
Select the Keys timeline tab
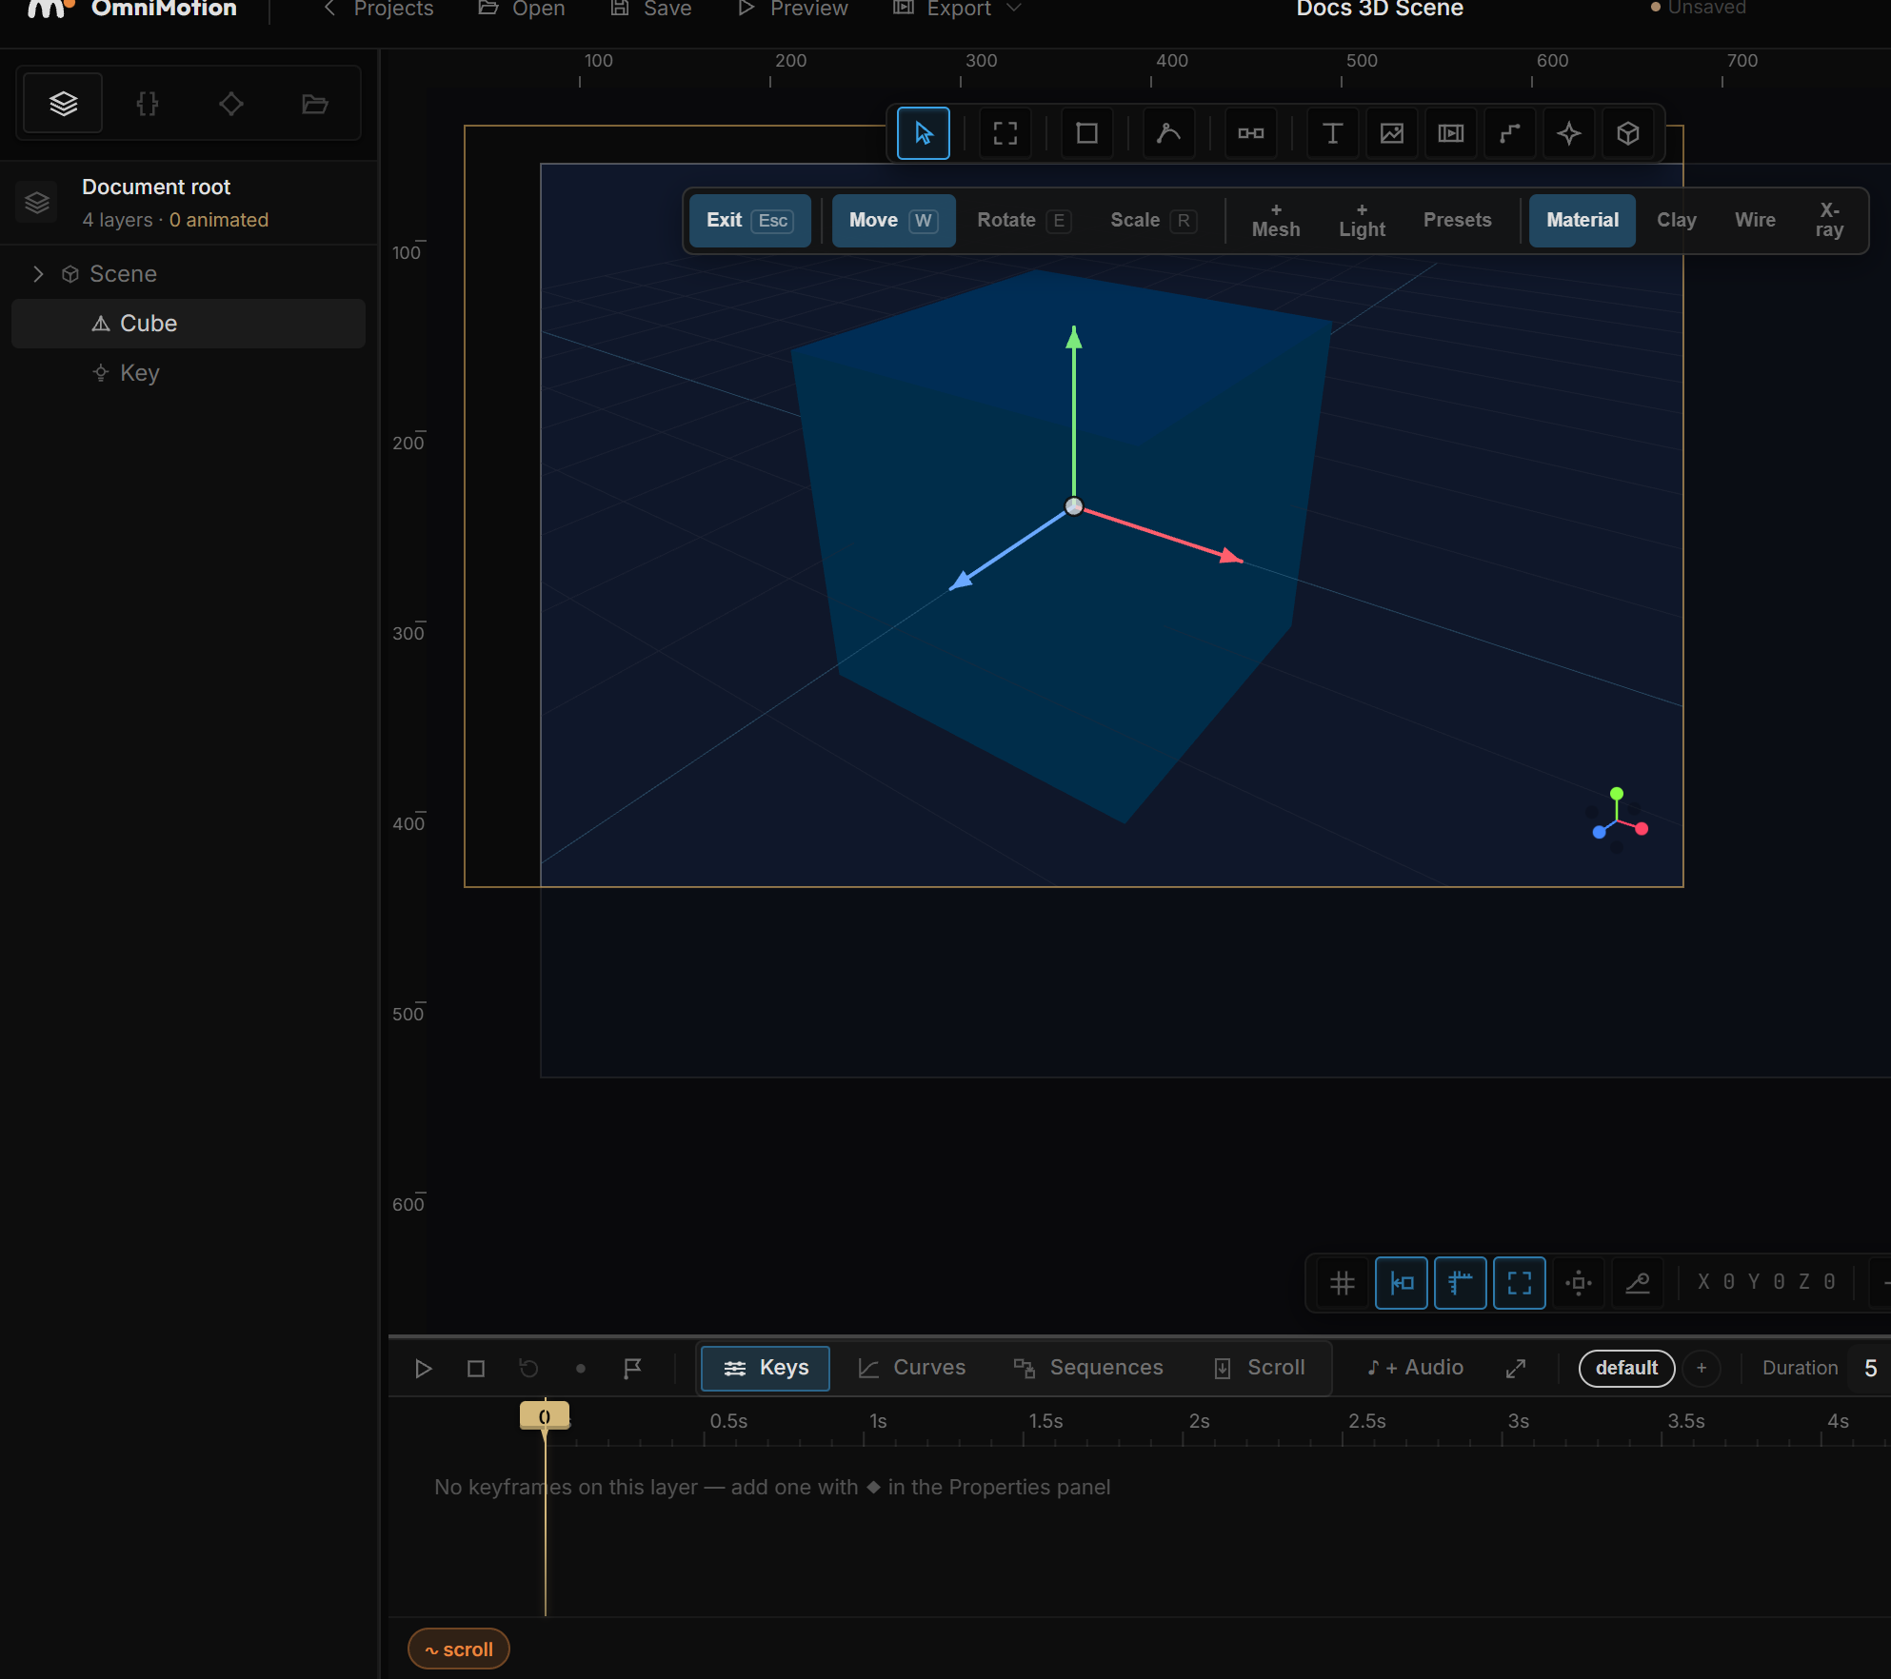tap(766, 1368)
